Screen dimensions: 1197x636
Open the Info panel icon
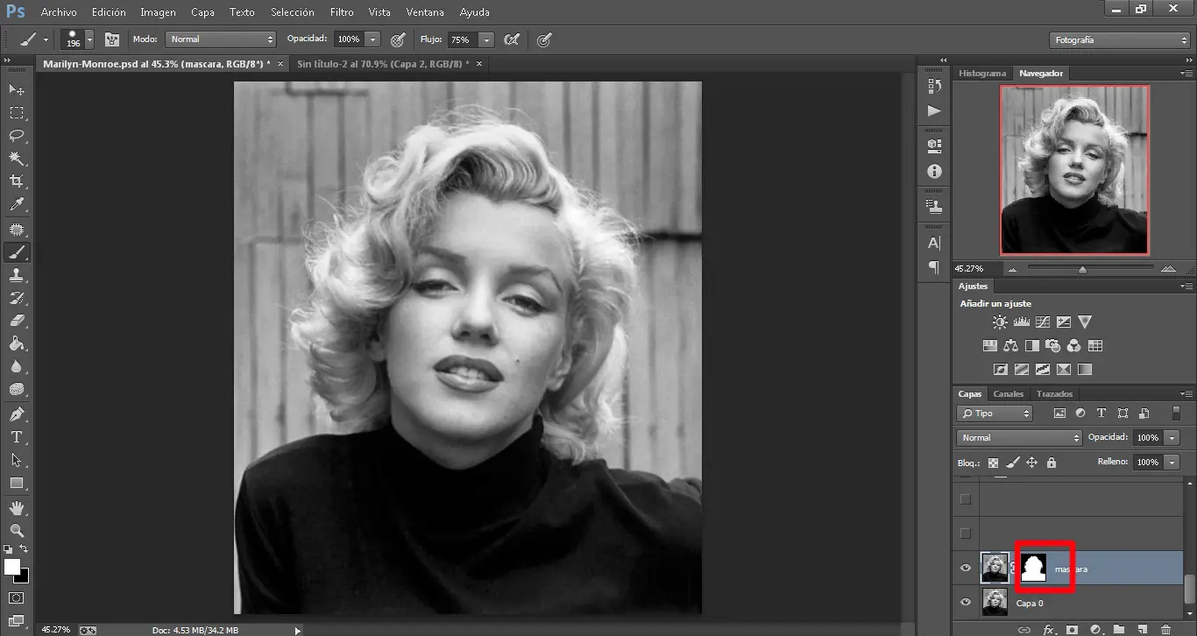(934, 171)
